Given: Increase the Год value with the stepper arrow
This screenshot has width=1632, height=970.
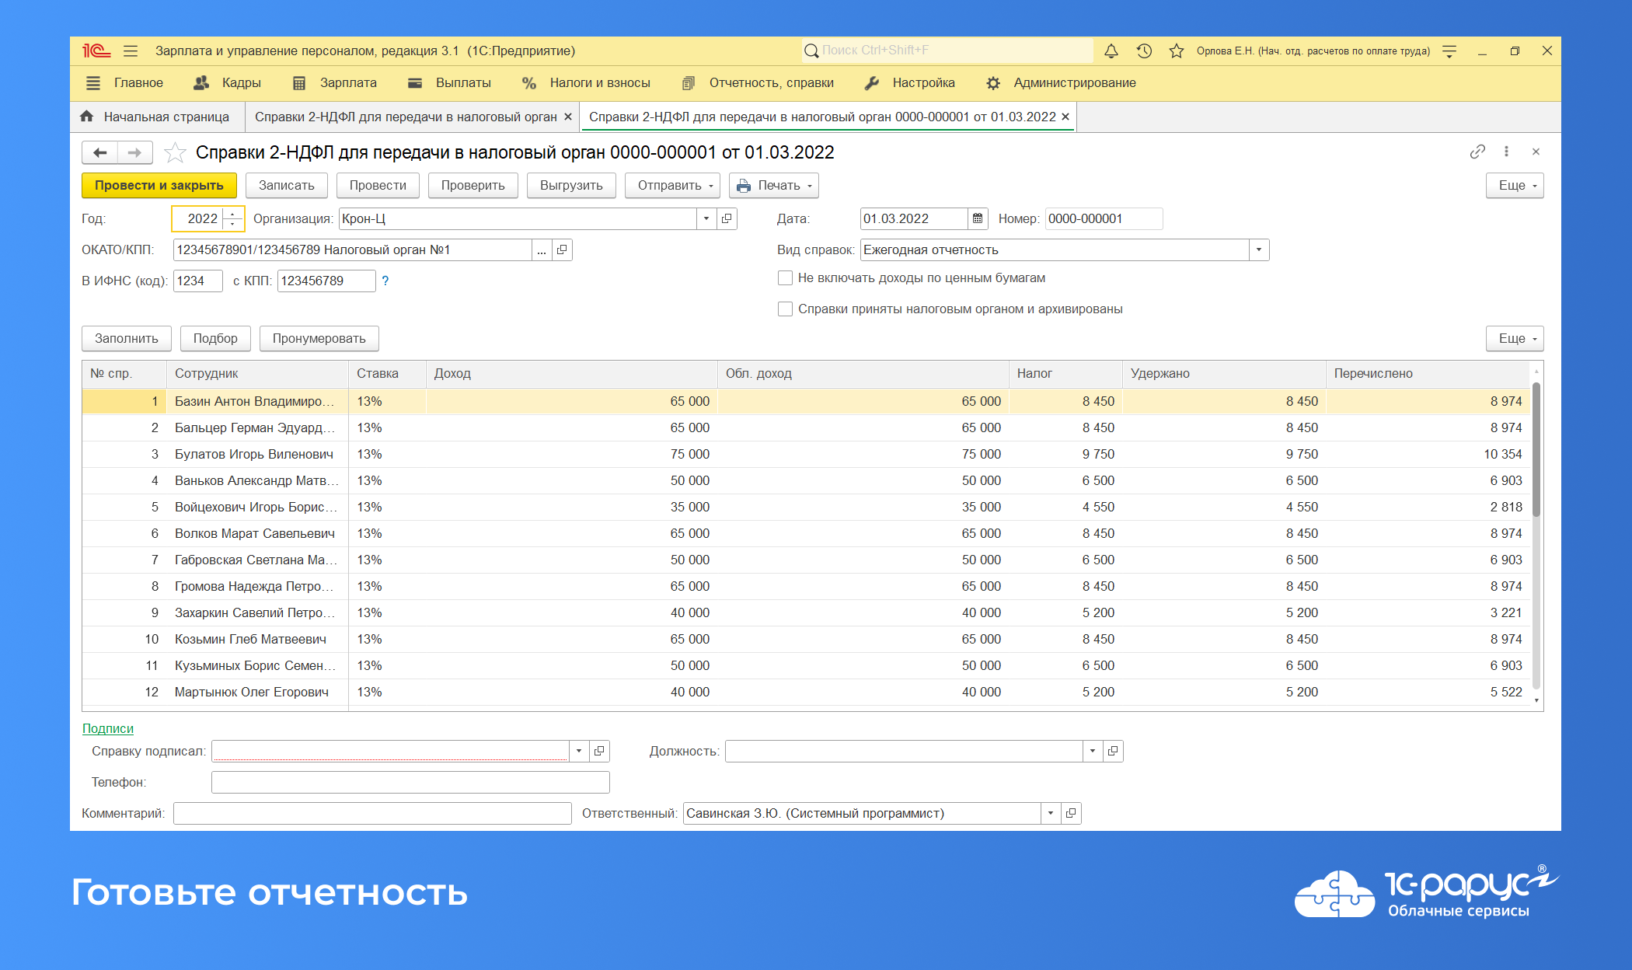Looking at the screenshot, I should pyautogui.click(x=232, y=214).
